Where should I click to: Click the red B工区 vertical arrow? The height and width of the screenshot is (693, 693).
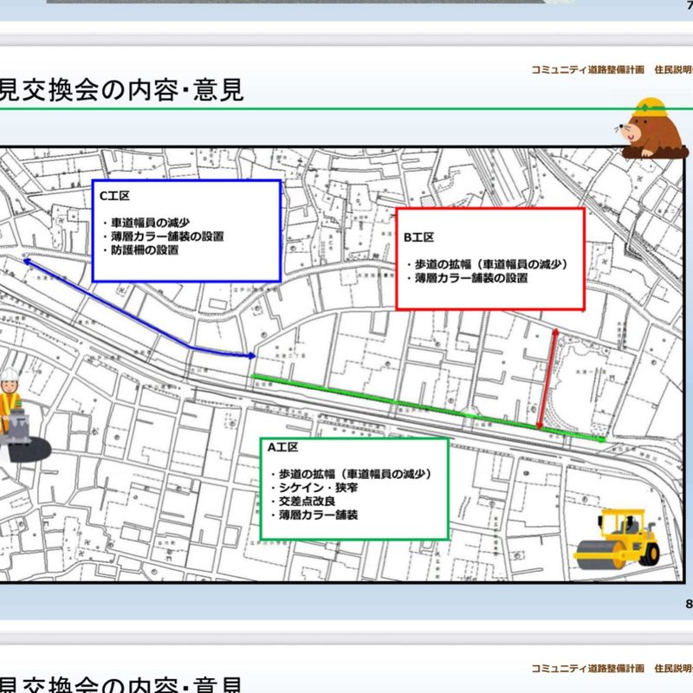tap(547, 378)
